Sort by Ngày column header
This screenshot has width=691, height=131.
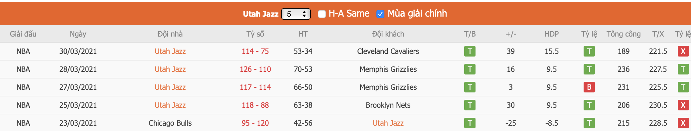[78, 34]
